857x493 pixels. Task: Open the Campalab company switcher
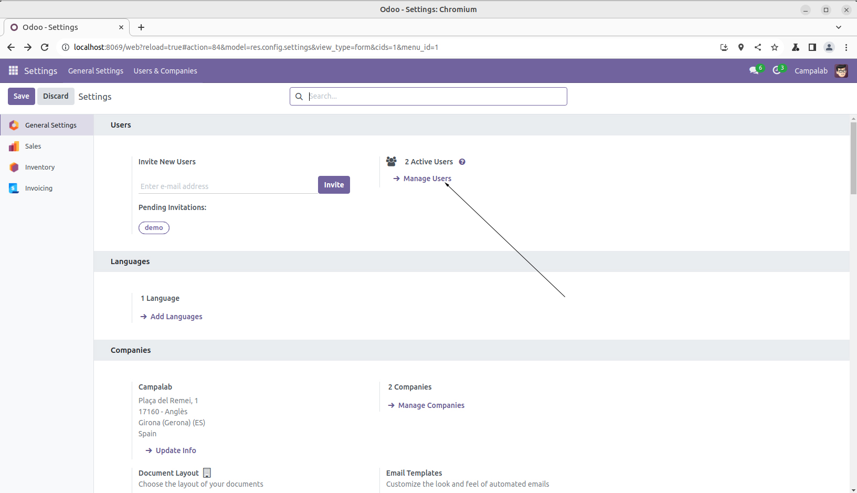(x=810, y=71)
